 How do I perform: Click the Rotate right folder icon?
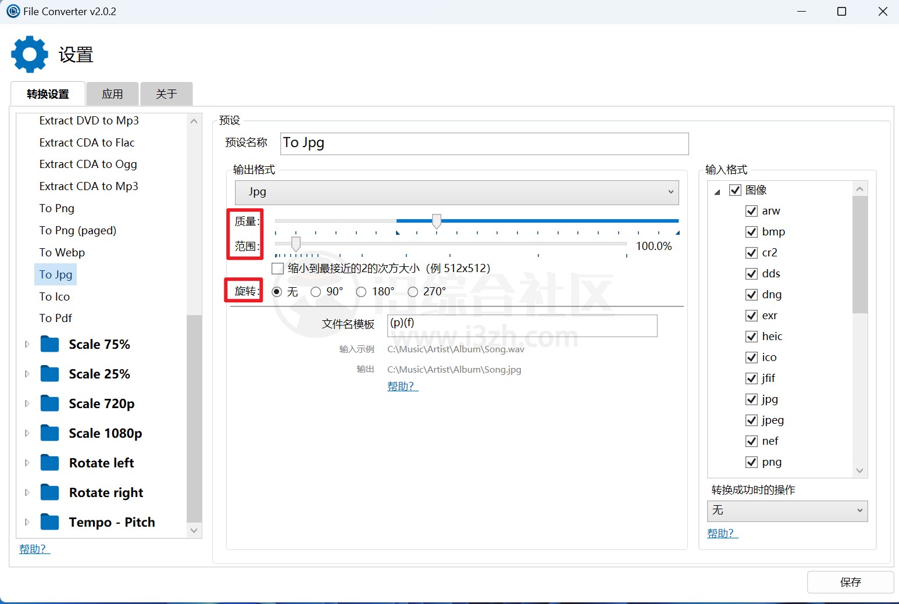pyautogui.click(x=51, y=492)
